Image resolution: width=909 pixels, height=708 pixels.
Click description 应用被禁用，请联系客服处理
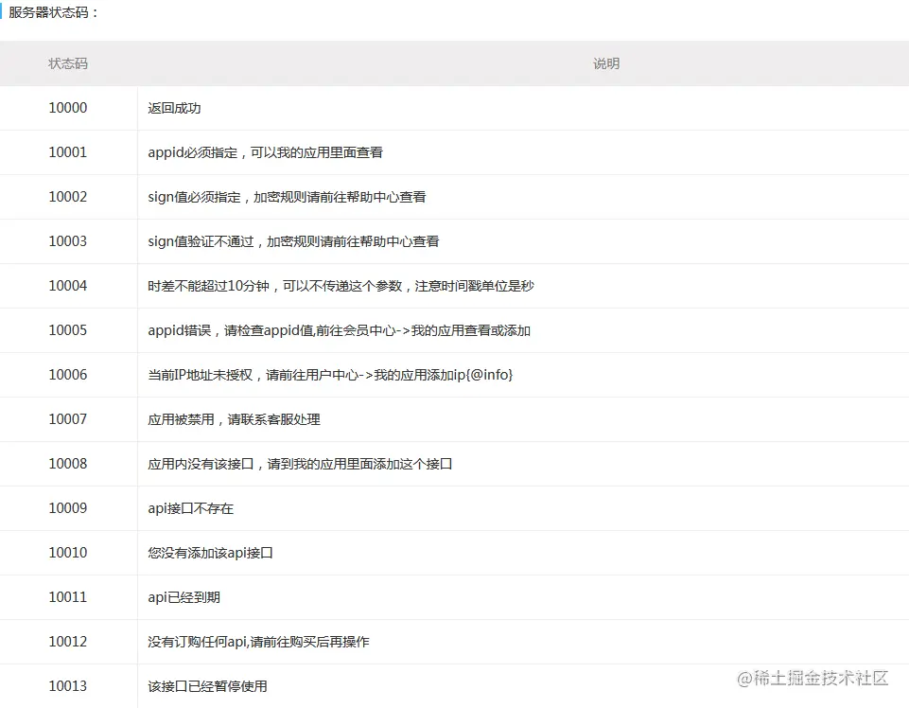point(235,419)
